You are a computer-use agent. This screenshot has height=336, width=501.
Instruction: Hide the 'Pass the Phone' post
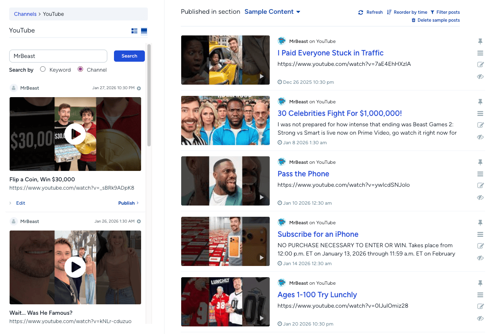point(480,198)
